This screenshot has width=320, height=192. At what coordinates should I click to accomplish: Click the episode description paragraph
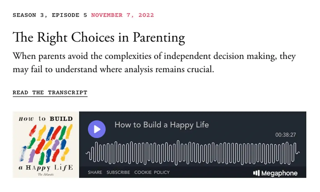(154, 63)
